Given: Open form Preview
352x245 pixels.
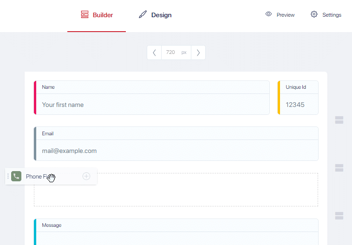Looking at the screenshot, I should tap(280, 15).
